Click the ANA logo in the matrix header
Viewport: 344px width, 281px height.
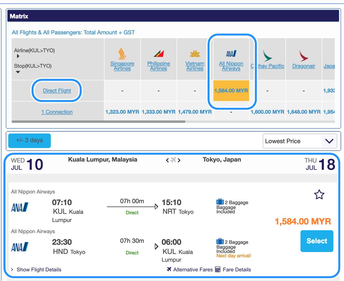(x=231, y=54)
